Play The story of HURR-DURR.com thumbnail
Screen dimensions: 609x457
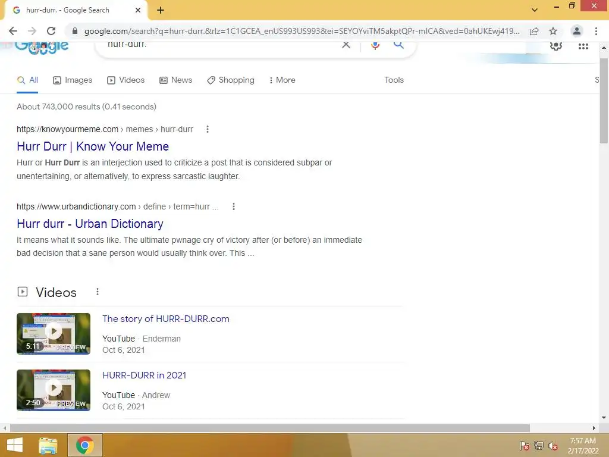[x=54, y=333]
